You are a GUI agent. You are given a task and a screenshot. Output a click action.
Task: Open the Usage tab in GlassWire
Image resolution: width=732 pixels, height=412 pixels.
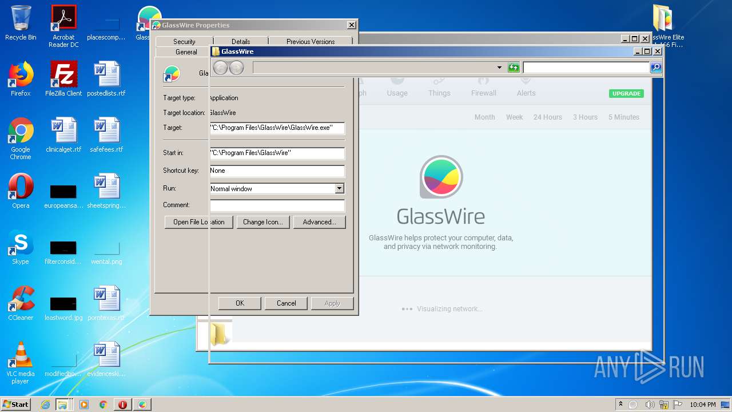click(397, 88)
